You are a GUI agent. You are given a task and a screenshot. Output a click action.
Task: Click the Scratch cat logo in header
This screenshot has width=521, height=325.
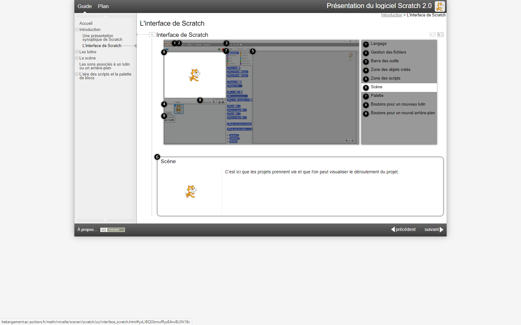440,6
